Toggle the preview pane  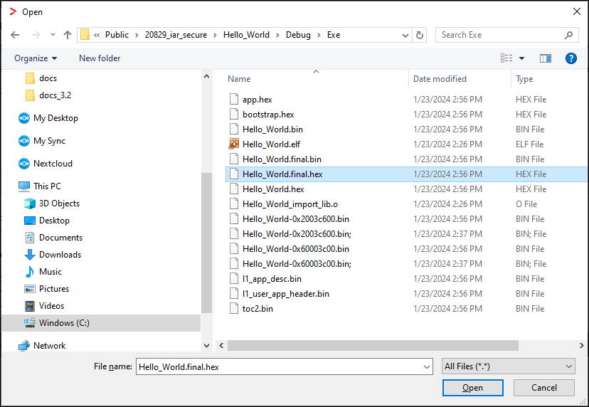(546, 58)
